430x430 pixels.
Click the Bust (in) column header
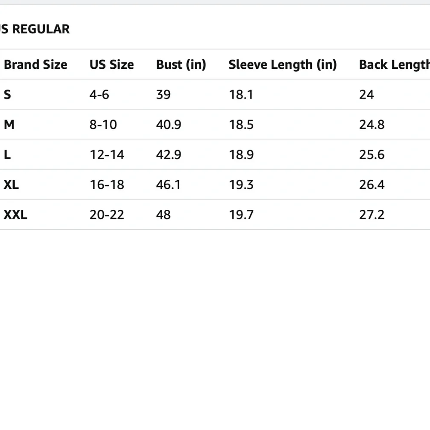pos(181,65)
